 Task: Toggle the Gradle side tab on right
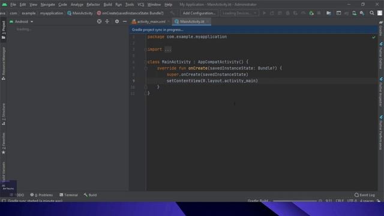[381, 29]
